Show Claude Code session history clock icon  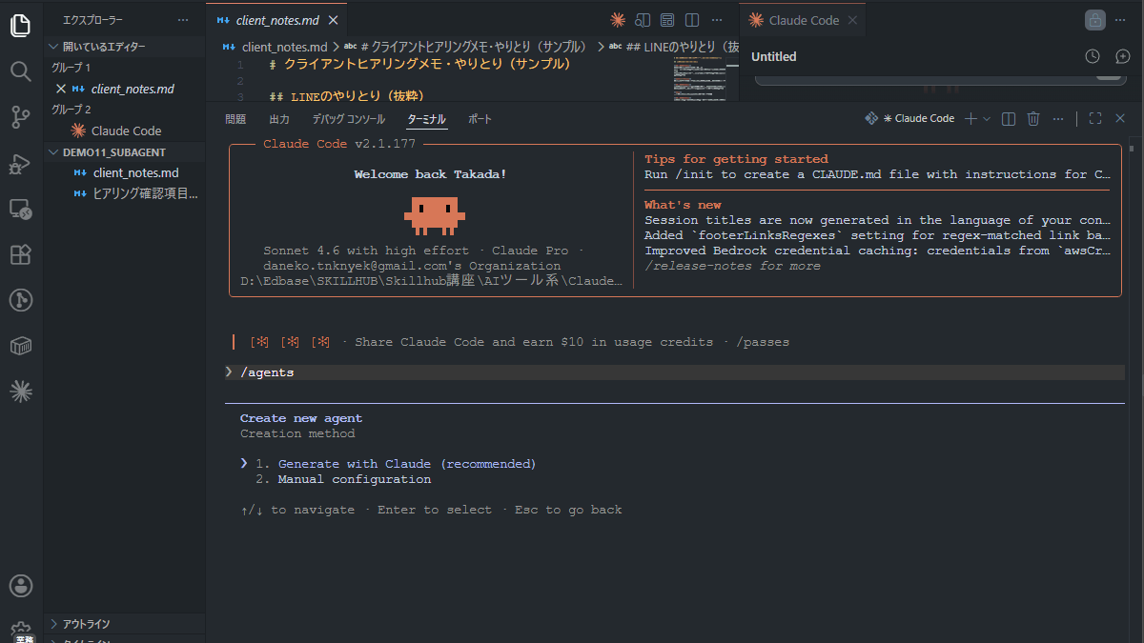click(x=1093, y=56)
